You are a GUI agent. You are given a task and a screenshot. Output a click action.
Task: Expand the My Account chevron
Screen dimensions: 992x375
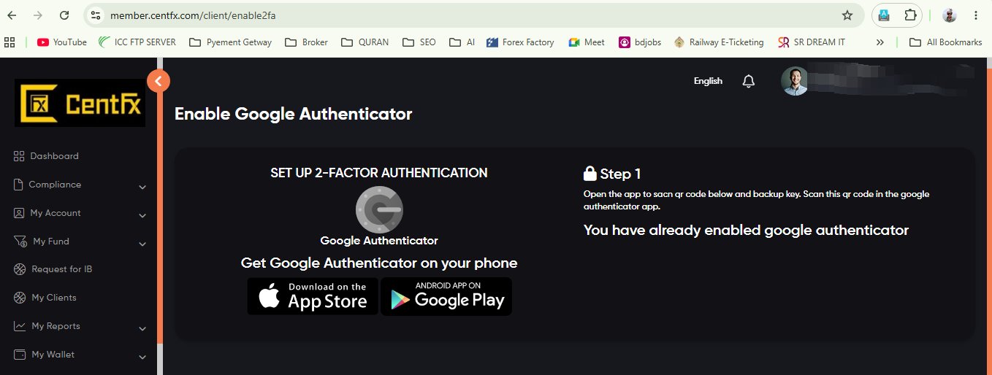point(142,215)
